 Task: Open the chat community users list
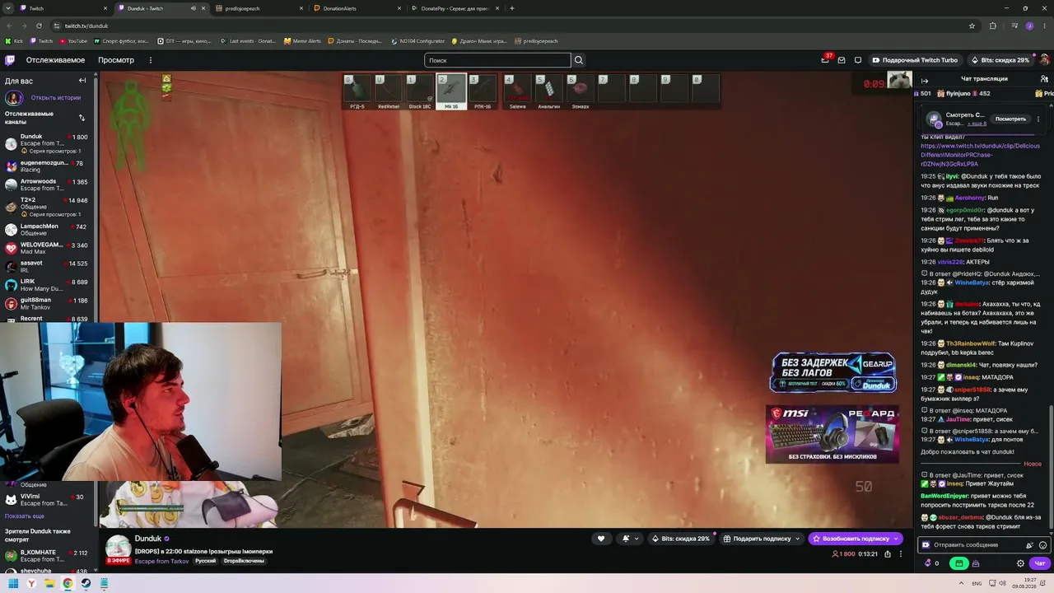pyautogui.click(x=1044, y=79)
